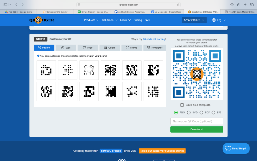Expand the Eng language selector

tap(219, 20)
